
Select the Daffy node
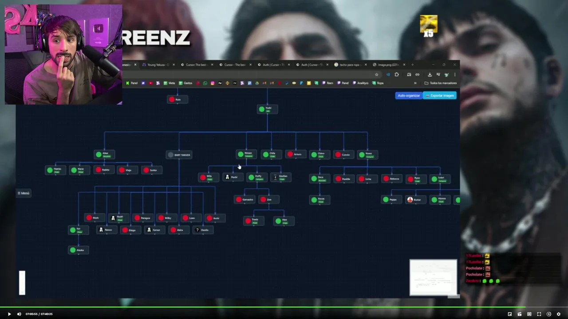pos(257,177)
